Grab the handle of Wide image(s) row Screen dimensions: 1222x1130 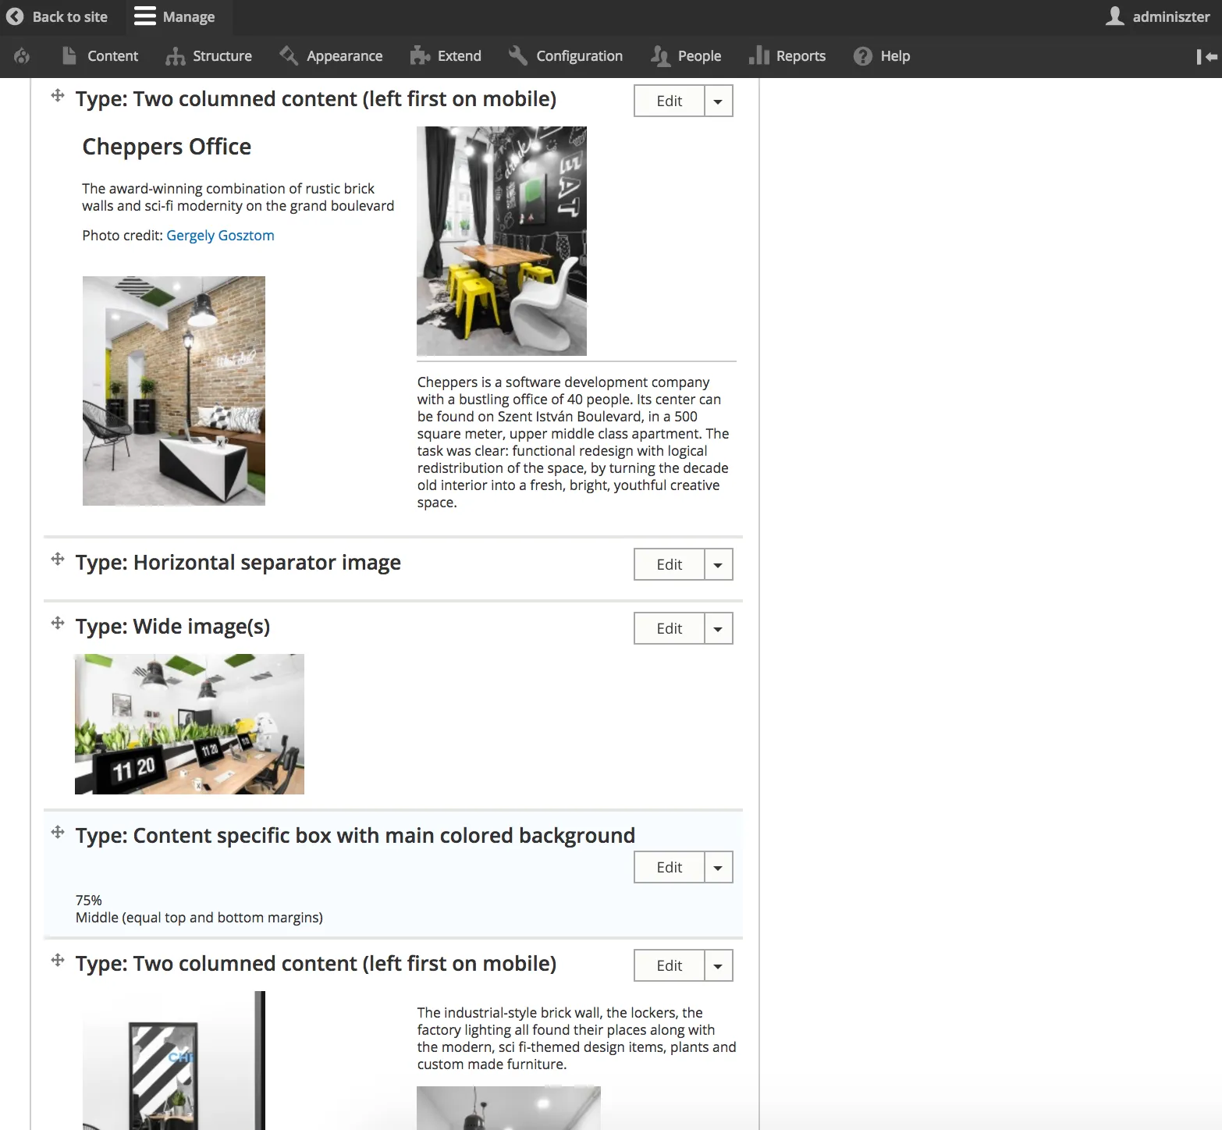coord(58,624)
